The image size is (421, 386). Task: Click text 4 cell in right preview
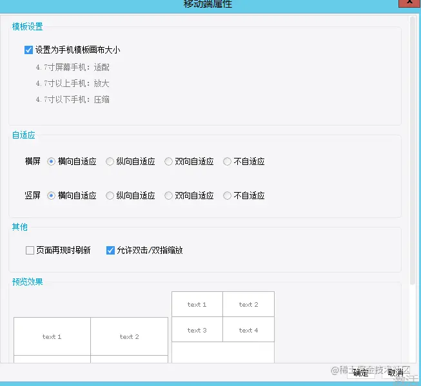tap(249, 330)
